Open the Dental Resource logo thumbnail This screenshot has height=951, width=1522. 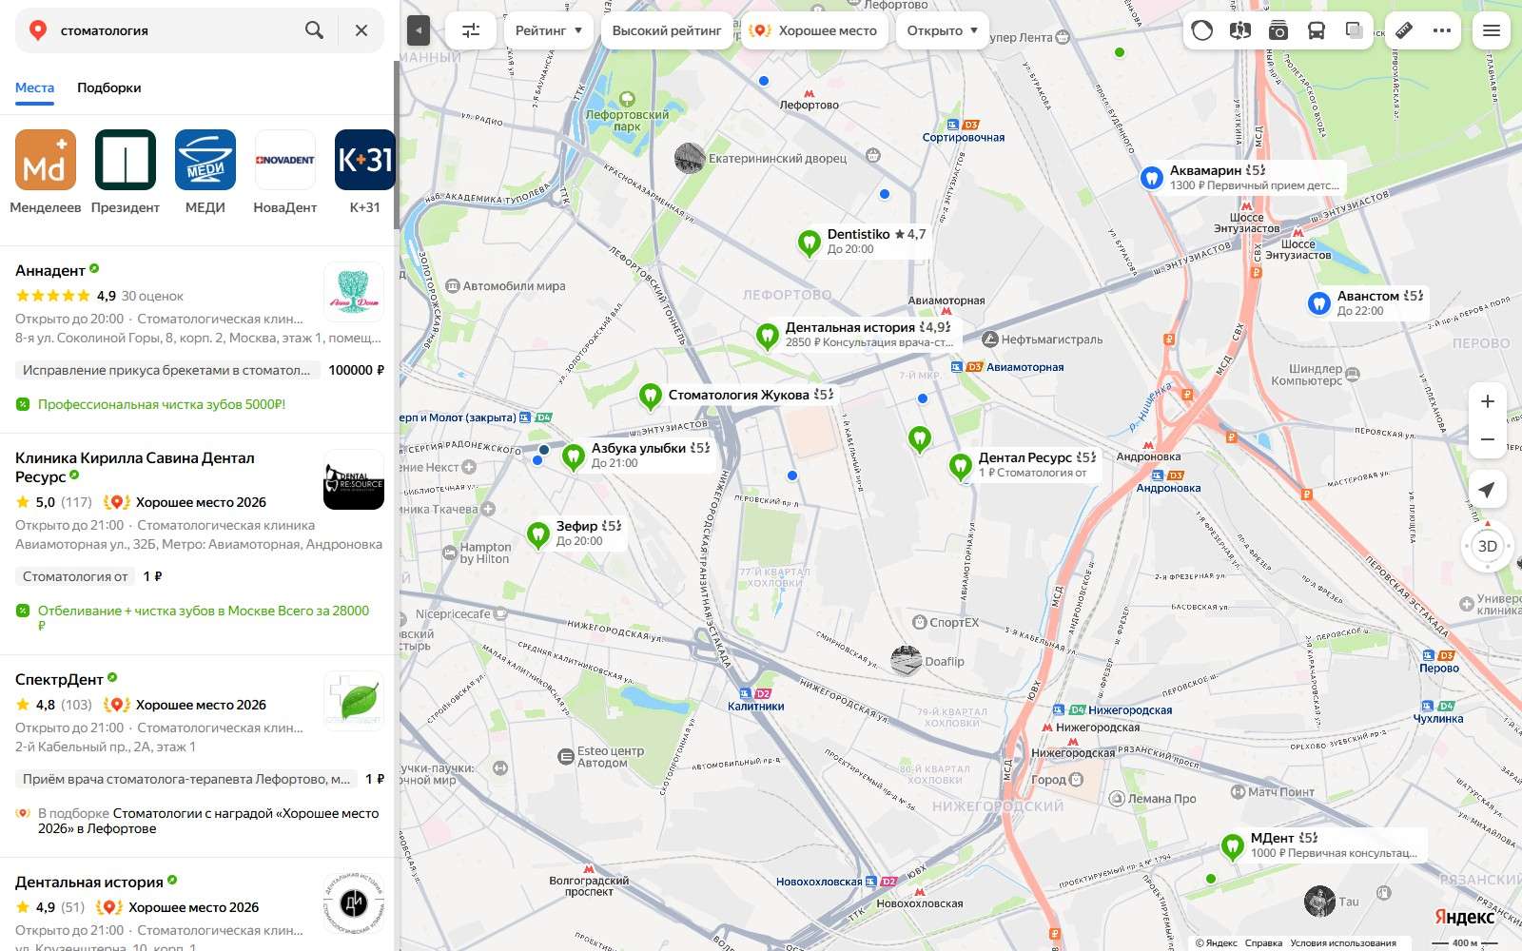(354, 479)
